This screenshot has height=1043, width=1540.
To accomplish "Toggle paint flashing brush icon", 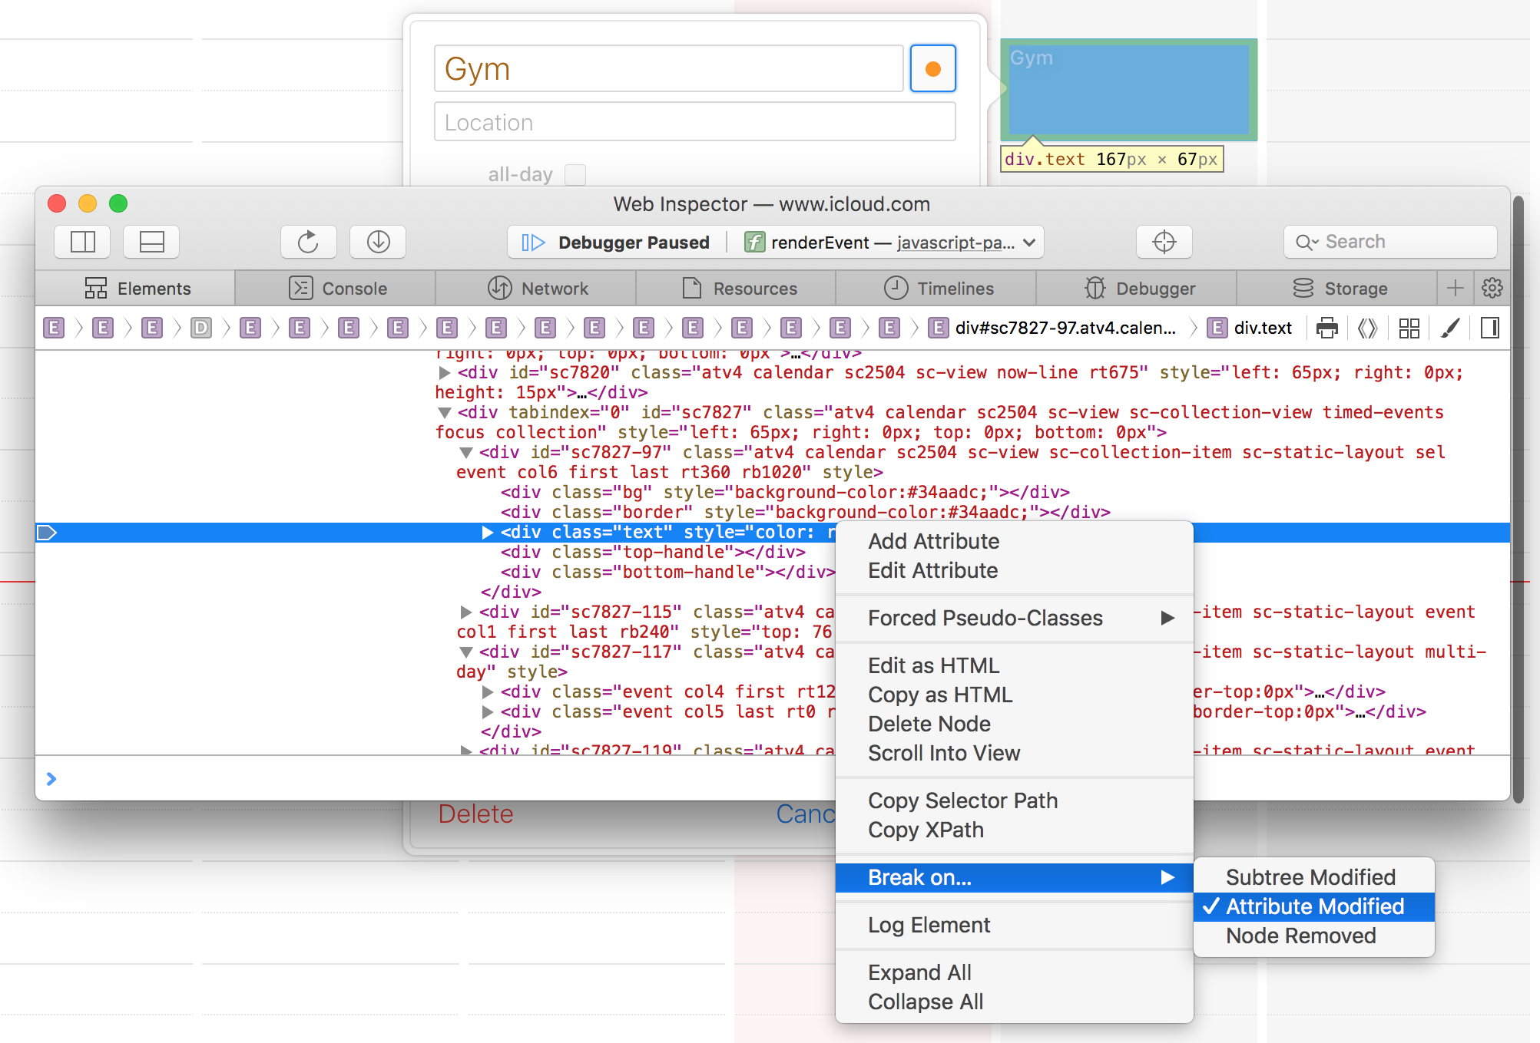I will click(x=1449, y=328).
